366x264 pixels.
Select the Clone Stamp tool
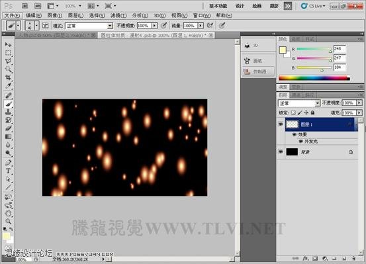8,112
